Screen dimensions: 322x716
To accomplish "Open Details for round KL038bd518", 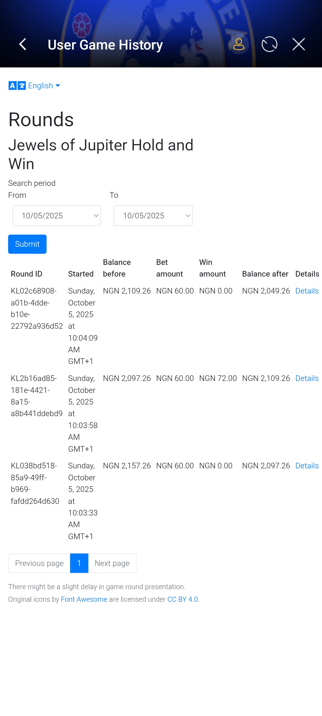I will pos(307,466).
